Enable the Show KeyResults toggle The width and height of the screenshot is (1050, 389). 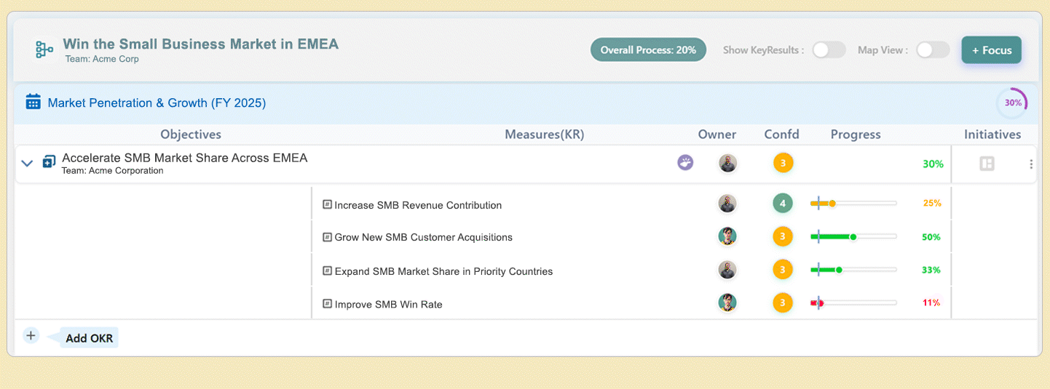click(829, 50)
